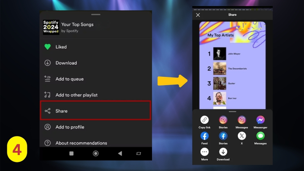
Task: Tap the Add to other playlist icon
Action: pyautogui.click(x=47, y=95)
